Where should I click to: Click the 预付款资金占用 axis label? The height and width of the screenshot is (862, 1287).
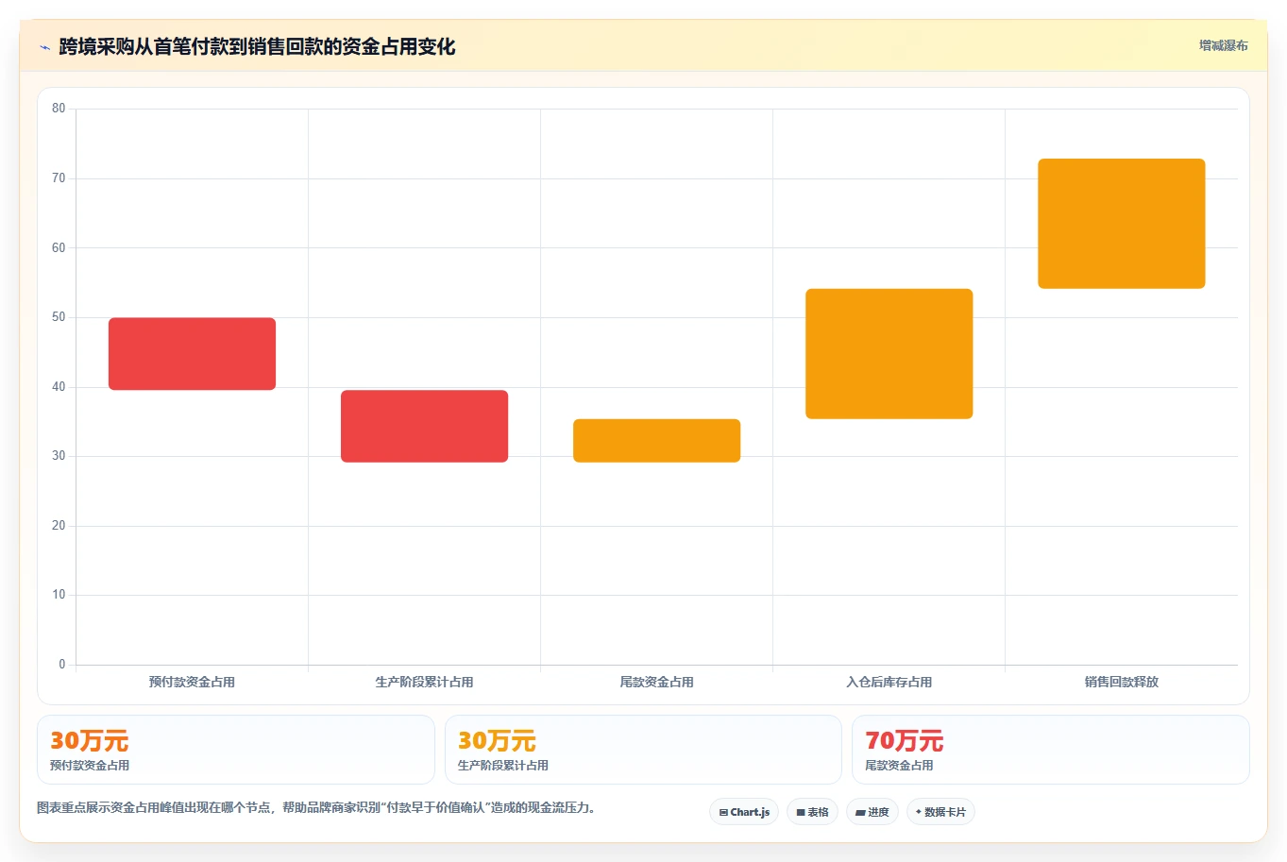[192, 682]
